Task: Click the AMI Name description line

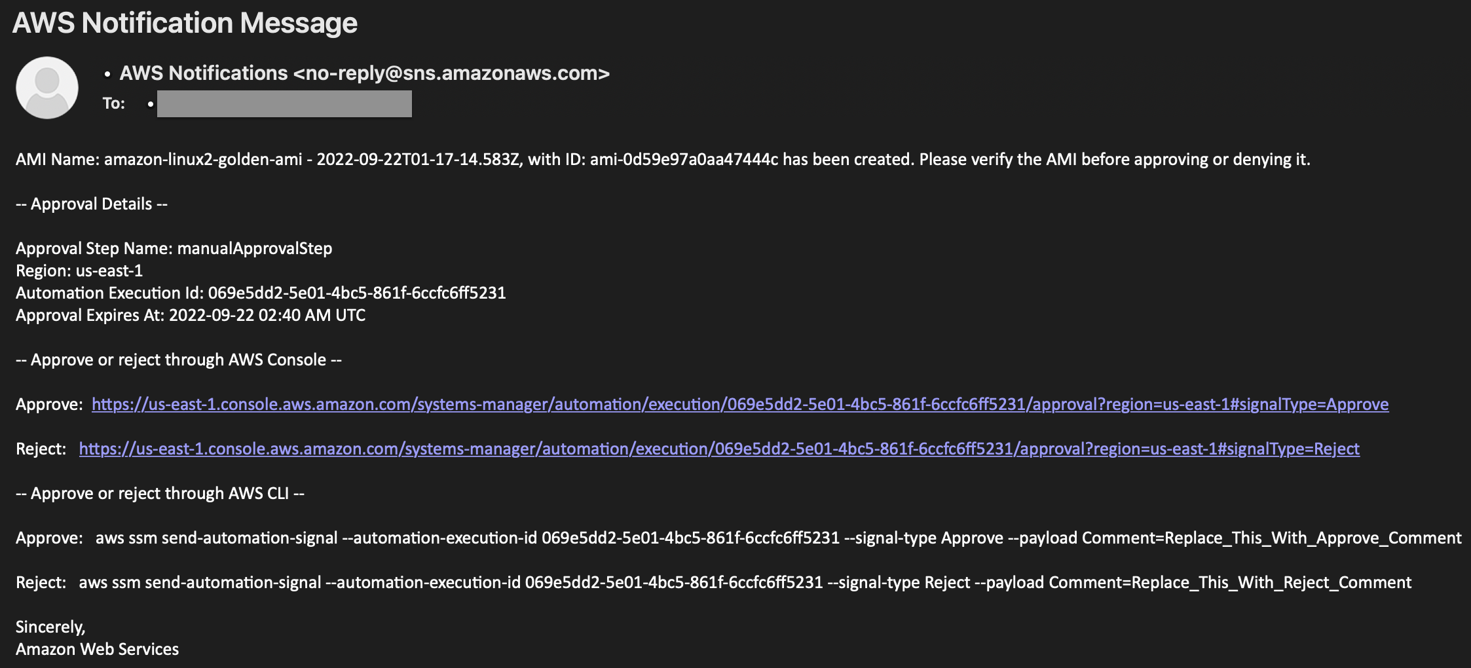Action: click(x=663, y=160)
